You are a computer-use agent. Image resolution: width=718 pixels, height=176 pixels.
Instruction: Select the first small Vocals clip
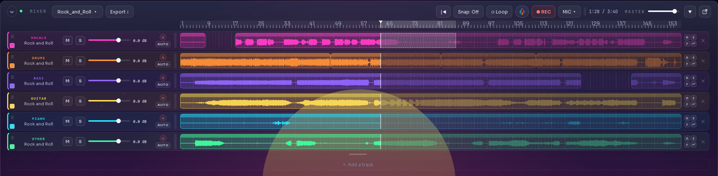click(x=193, y=40)
